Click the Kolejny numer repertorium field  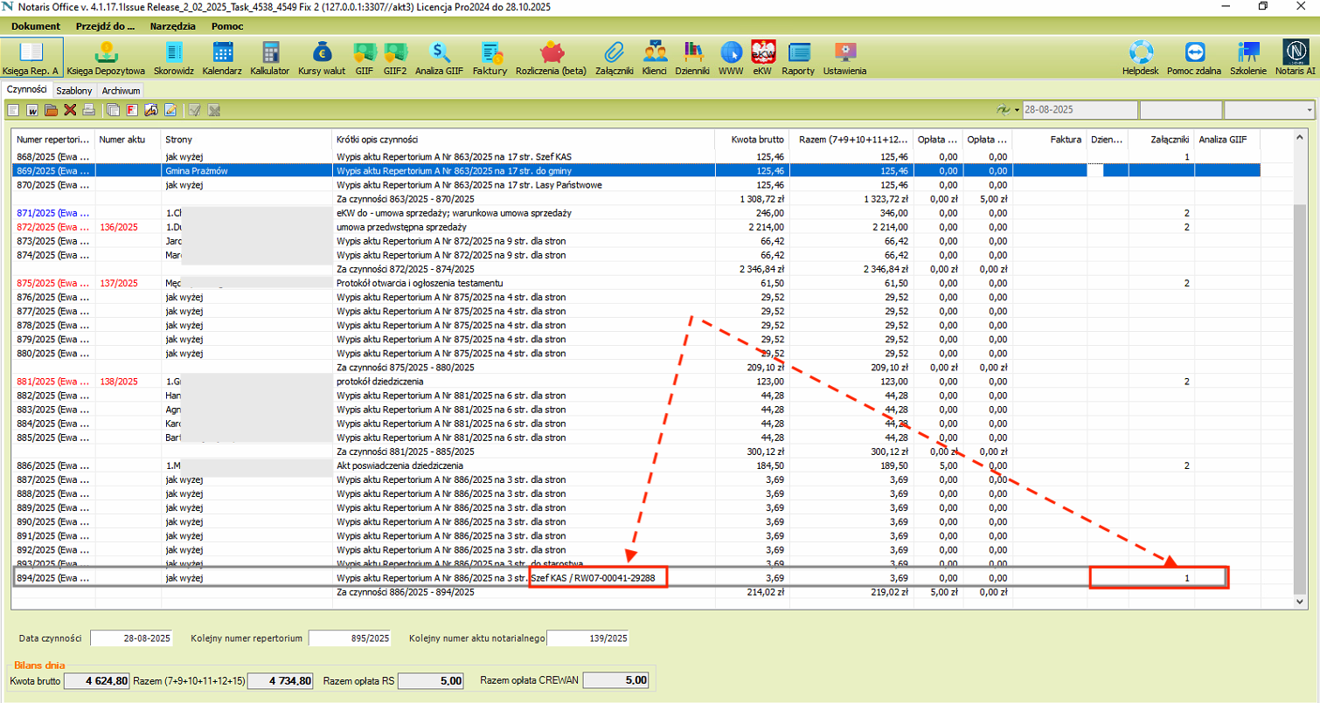349,638
